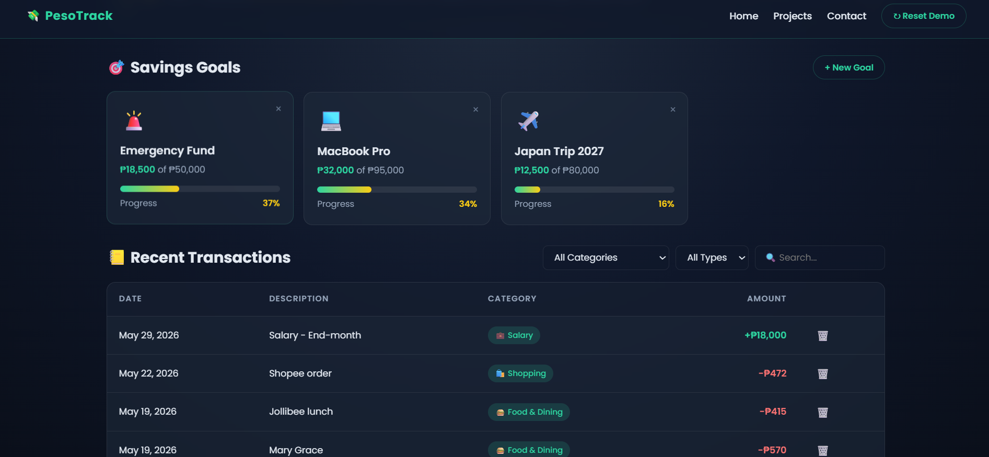Click the May 29, 2026 date cell

[149, 335]
